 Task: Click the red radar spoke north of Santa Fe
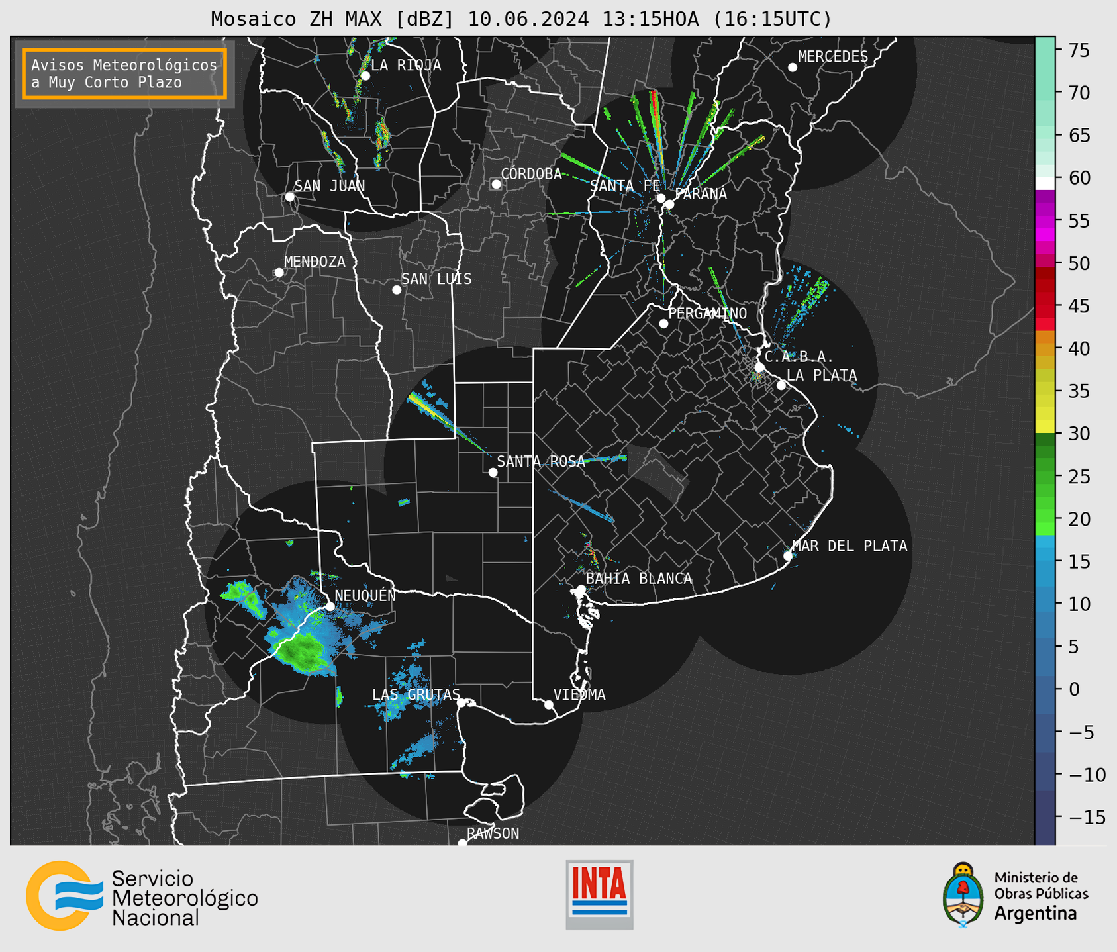(656, 119)
